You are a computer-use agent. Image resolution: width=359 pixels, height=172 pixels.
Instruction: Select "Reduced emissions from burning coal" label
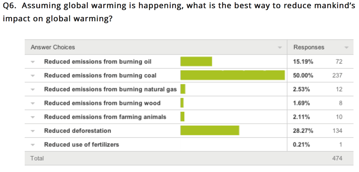click(100, 75)
